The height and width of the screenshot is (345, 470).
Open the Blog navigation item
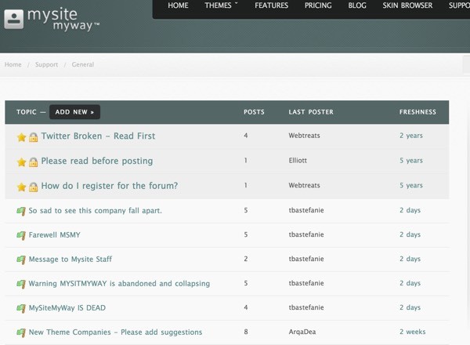(357, 5)
